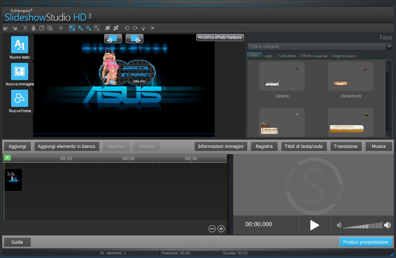Click Aggiungi elemento in bianco
This screenshot has height=258, width=396.
click(x=66, y=147)
